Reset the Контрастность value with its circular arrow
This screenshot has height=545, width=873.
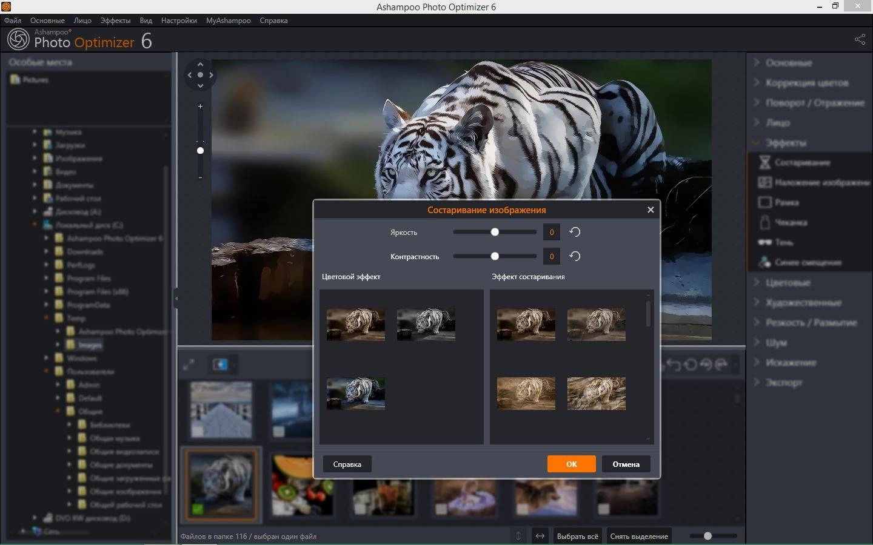(x=575, y=256)
